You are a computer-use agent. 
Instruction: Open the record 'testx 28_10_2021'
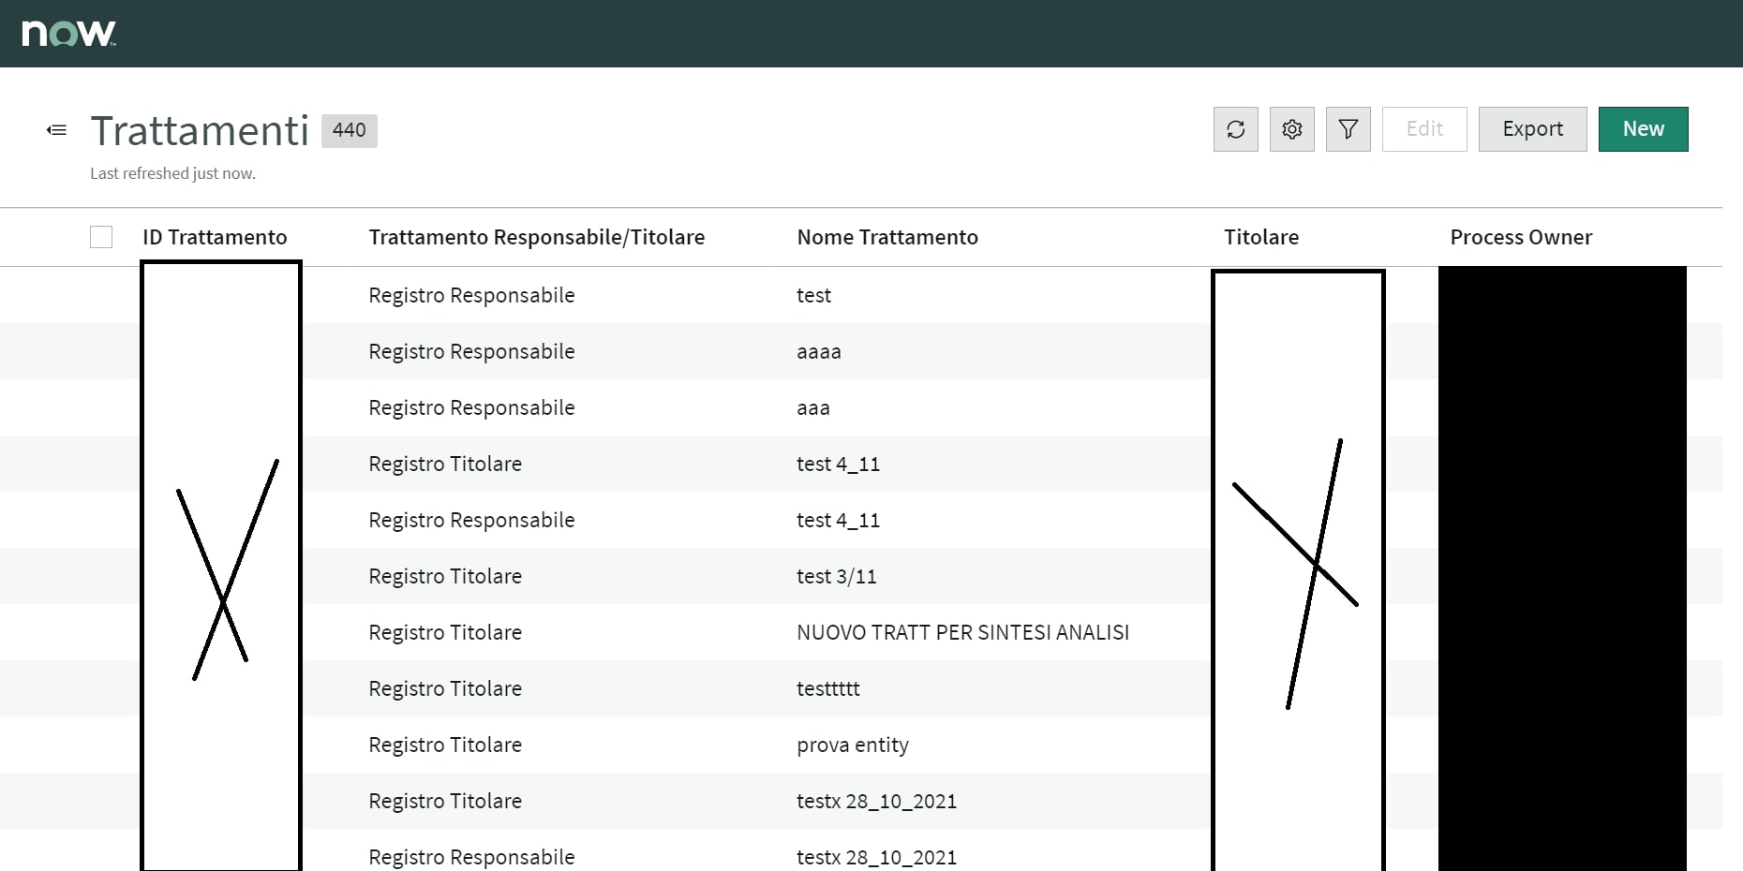tap(876, 801)
